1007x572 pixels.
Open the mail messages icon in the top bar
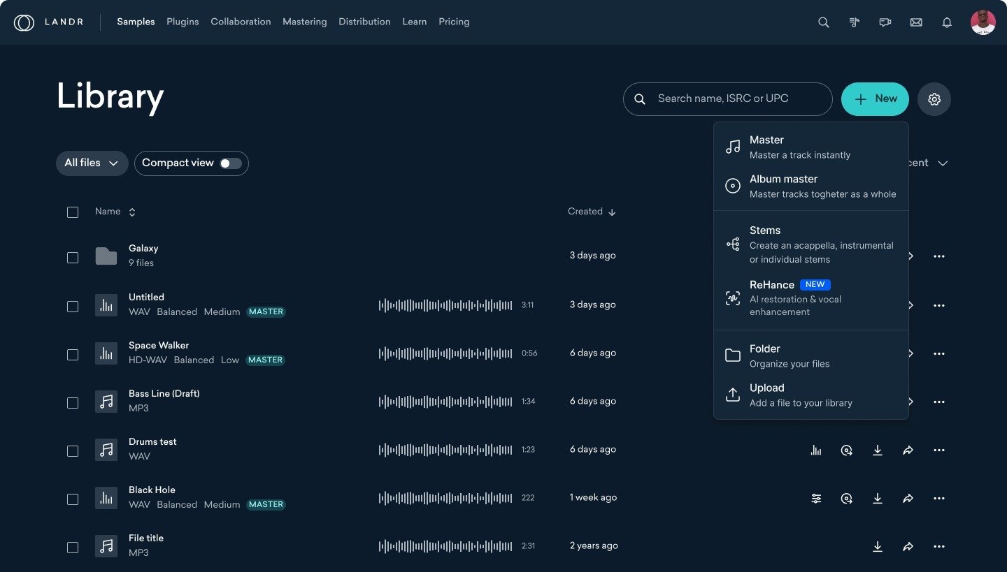[x=916, y=22]
